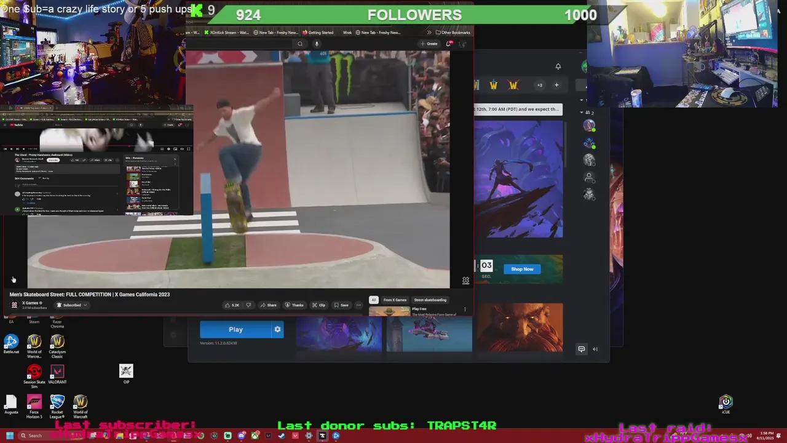Open Battle.net news banner '12th, 7:00 AM (PDT)'
This screenshot has width=787, height=443.
[518, 110]
